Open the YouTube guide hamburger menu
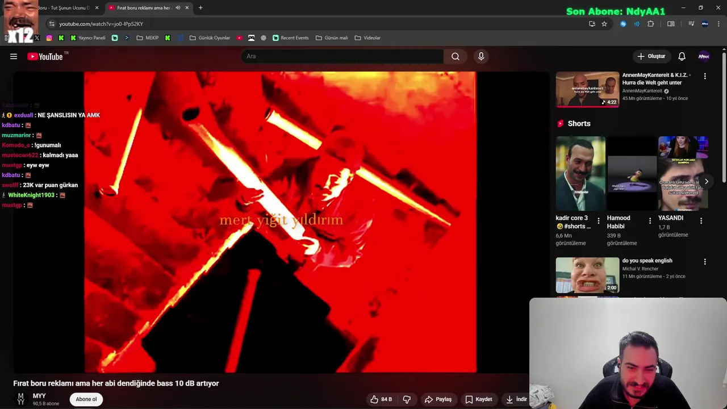The height and width of the screenshot is (409, 727). click(x=14, y=56)
